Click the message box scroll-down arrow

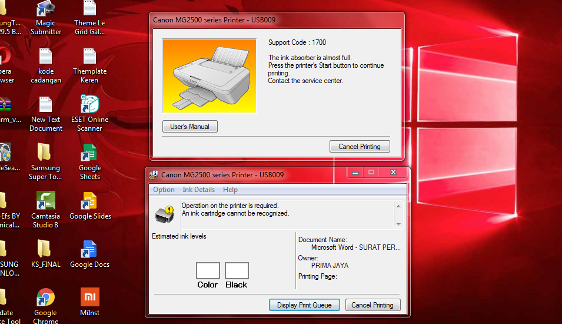click(398, 224)
